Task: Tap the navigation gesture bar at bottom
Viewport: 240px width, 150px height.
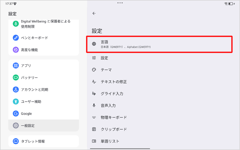Action: coord(120,148)
